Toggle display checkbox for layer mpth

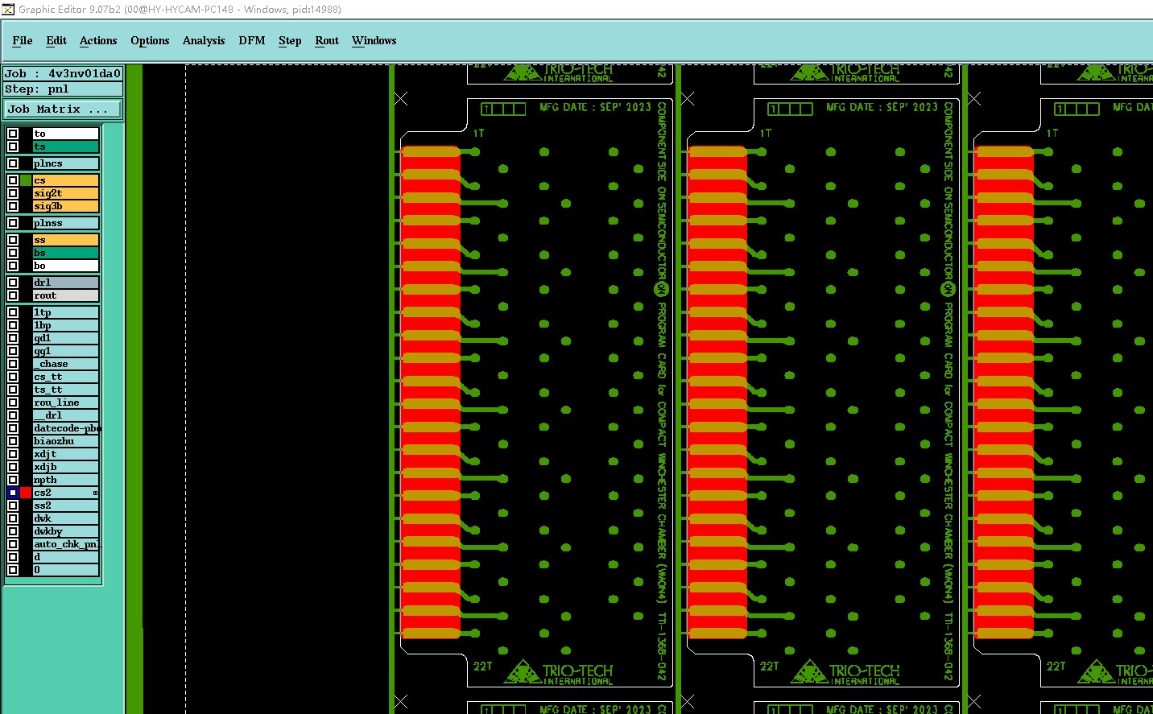pyautogui.click(x=13, y=480)
